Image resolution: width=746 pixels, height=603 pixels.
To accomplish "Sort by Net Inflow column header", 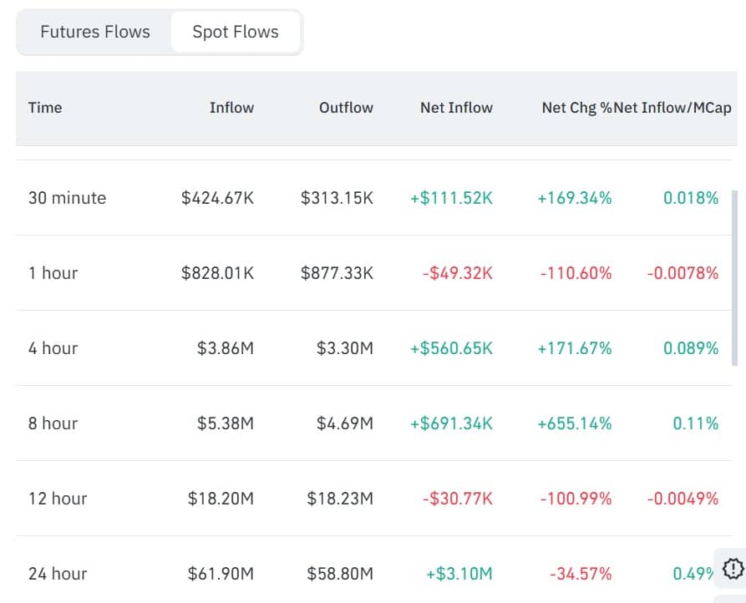I will click(x=457, y=108).
